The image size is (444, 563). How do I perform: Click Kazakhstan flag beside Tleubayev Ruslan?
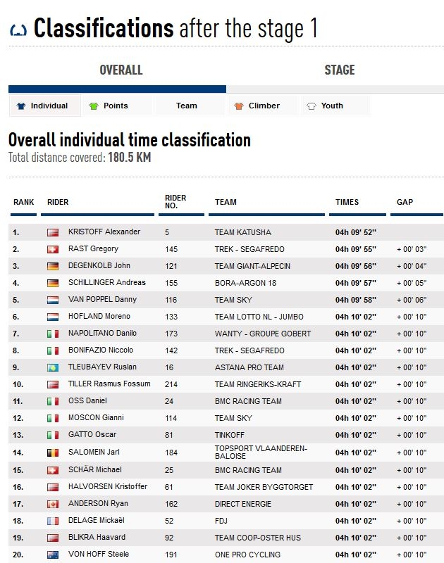pos(53,367)
